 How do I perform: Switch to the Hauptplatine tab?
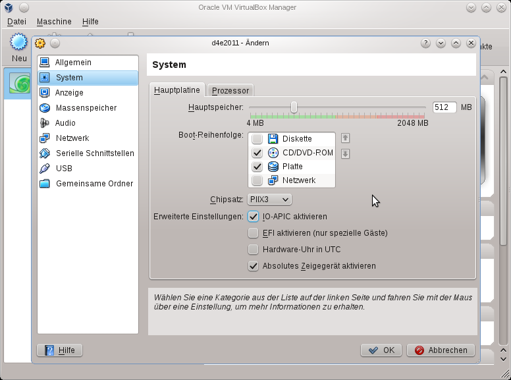click(177, 90)
